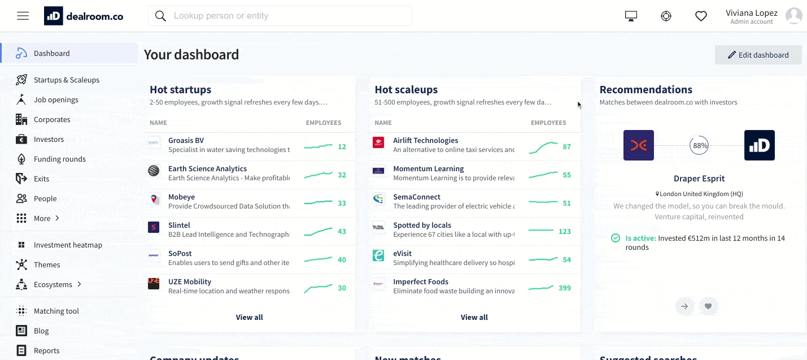
Task: Open Funding rounds page
Action: coord(60,159)
